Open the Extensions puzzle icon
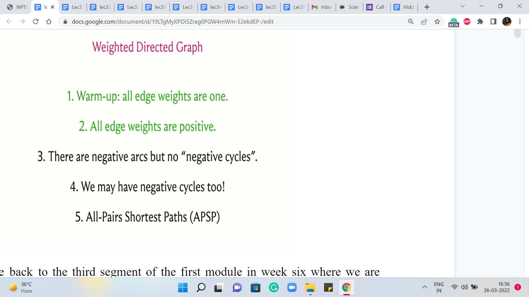The height and width of the screenshot is (297, 529). (480, 21)
